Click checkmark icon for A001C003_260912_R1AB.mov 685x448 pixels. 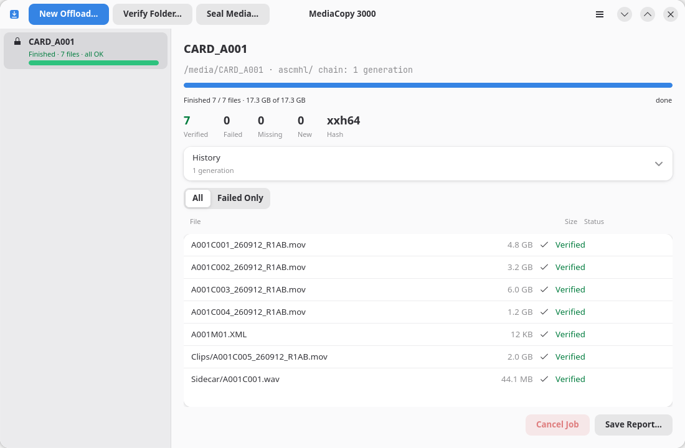[x=544, y=289]
